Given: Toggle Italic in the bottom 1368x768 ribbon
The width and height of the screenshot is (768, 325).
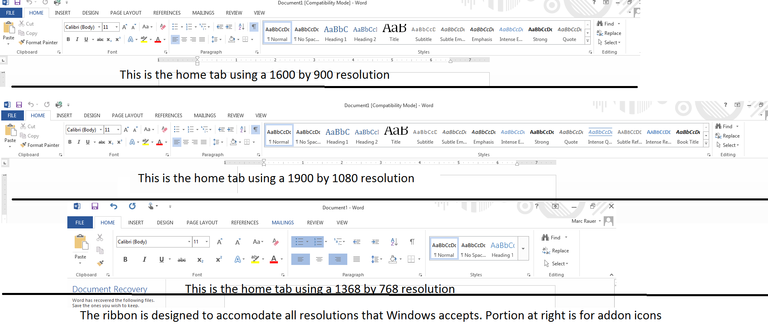Looking at the screenshot, I should (144, 259).
